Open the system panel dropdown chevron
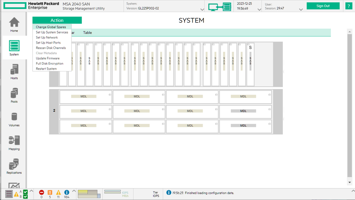Screen dimensions: 355x200 (x=202, y=9)
